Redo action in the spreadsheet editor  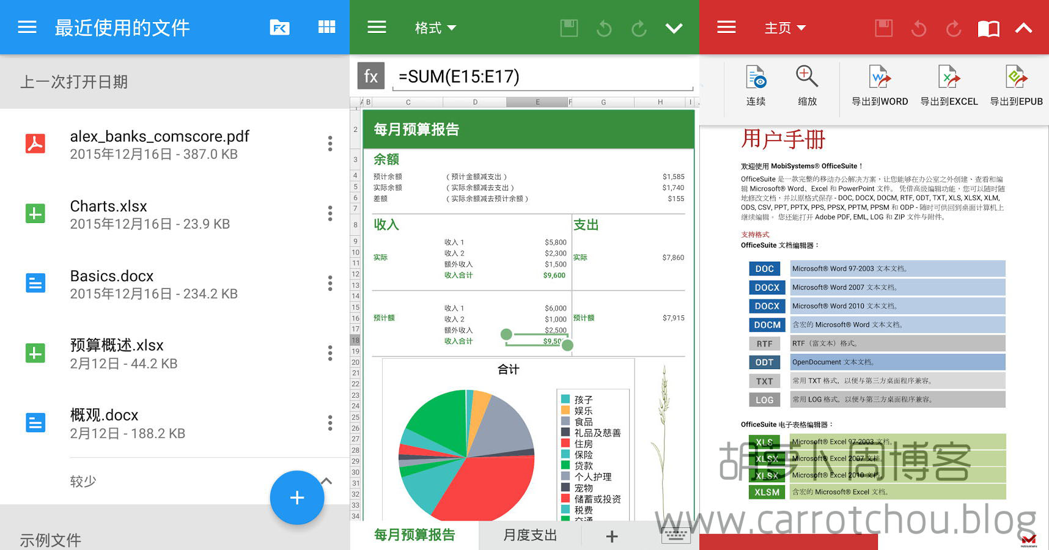pyautogui.click(x=639, y=28)
